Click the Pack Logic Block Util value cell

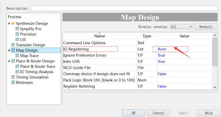pyautogui.click(x=184, y=80)
